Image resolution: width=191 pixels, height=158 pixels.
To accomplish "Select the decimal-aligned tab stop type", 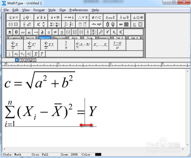I will coord(34,60).
